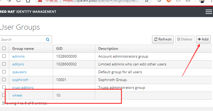
Task: Click the orange browser extension icon
Action: (x=169, y=1)
